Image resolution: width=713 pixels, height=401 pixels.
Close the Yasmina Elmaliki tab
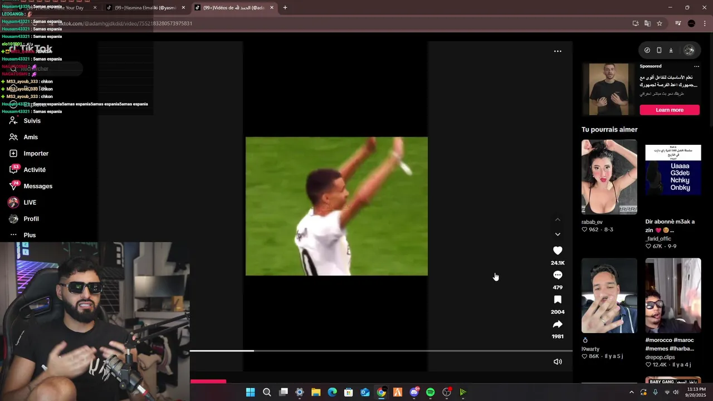(x=183, y=8)
